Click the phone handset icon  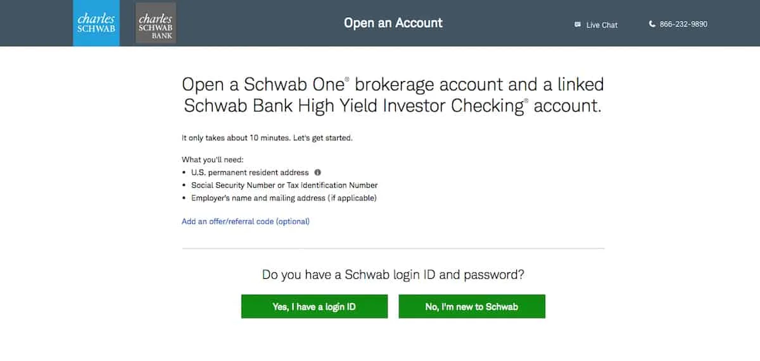(x=652, y=24)
